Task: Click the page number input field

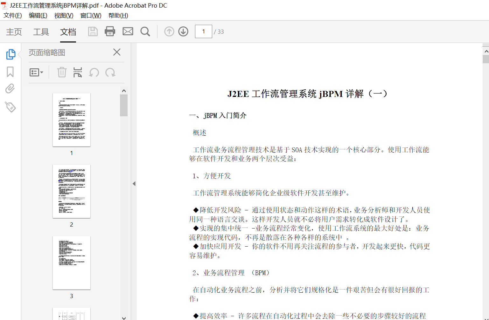Action: pyautogui.click(x=204, y=31)
